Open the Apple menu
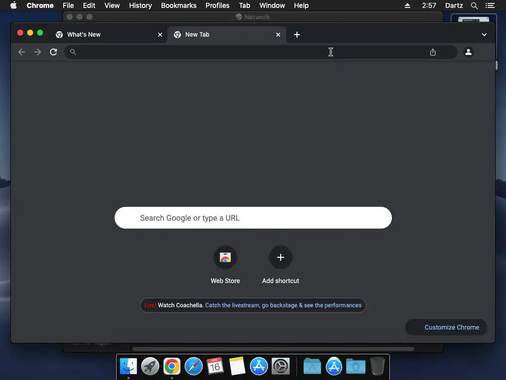The height and width of the screenshot is (380, 506). 13,5
